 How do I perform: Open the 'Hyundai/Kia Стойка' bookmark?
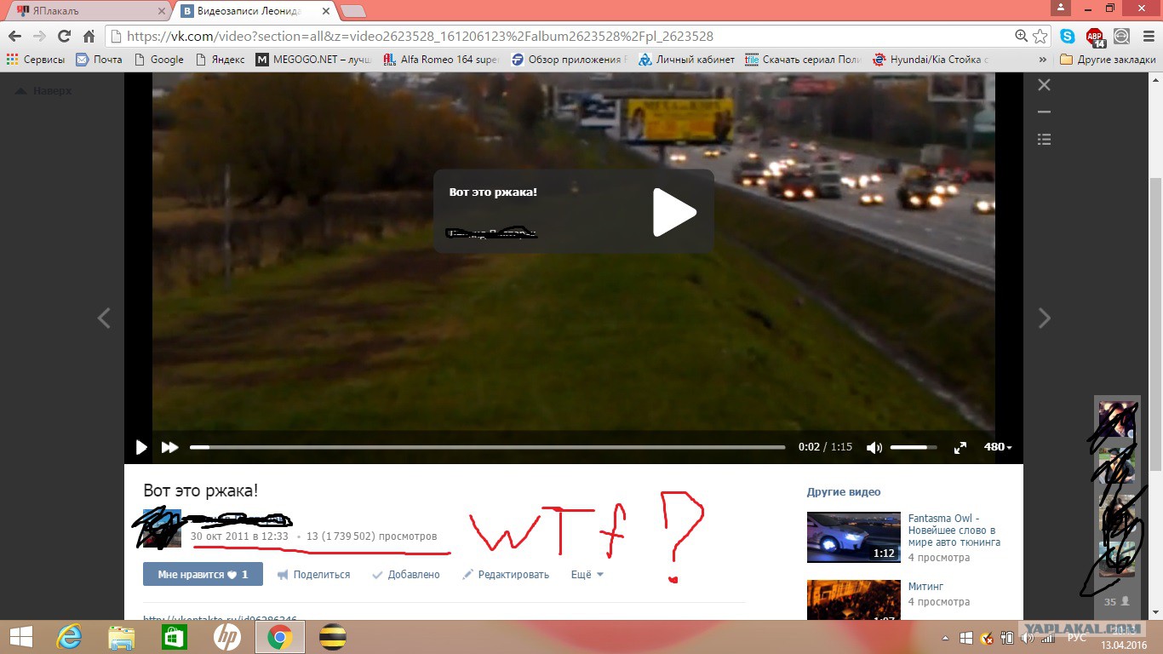[931, 60]
